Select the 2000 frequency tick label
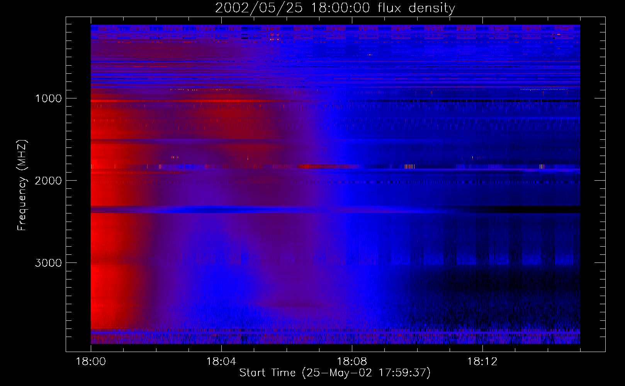The height and width of the screenshot is (386, 625). (48, 181)
